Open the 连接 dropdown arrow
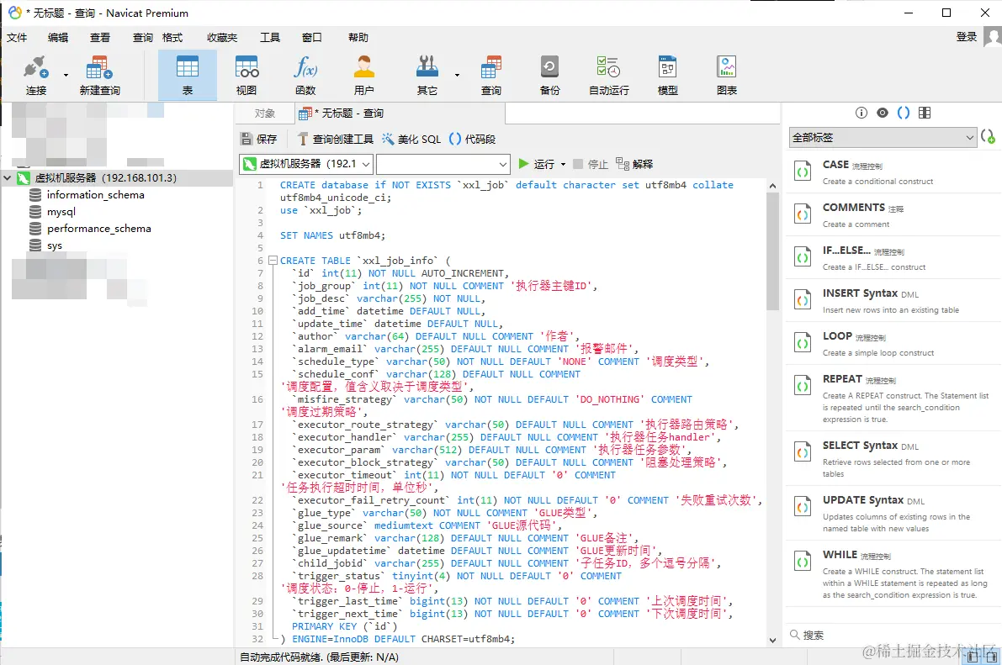The height and width of the screenshot is (665, 1002). click(66, 76)
